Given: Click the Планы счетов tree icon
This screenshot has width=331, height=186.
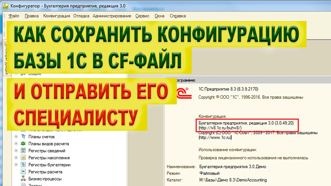Looking at the screenshot, I should [x=23, y=137].
